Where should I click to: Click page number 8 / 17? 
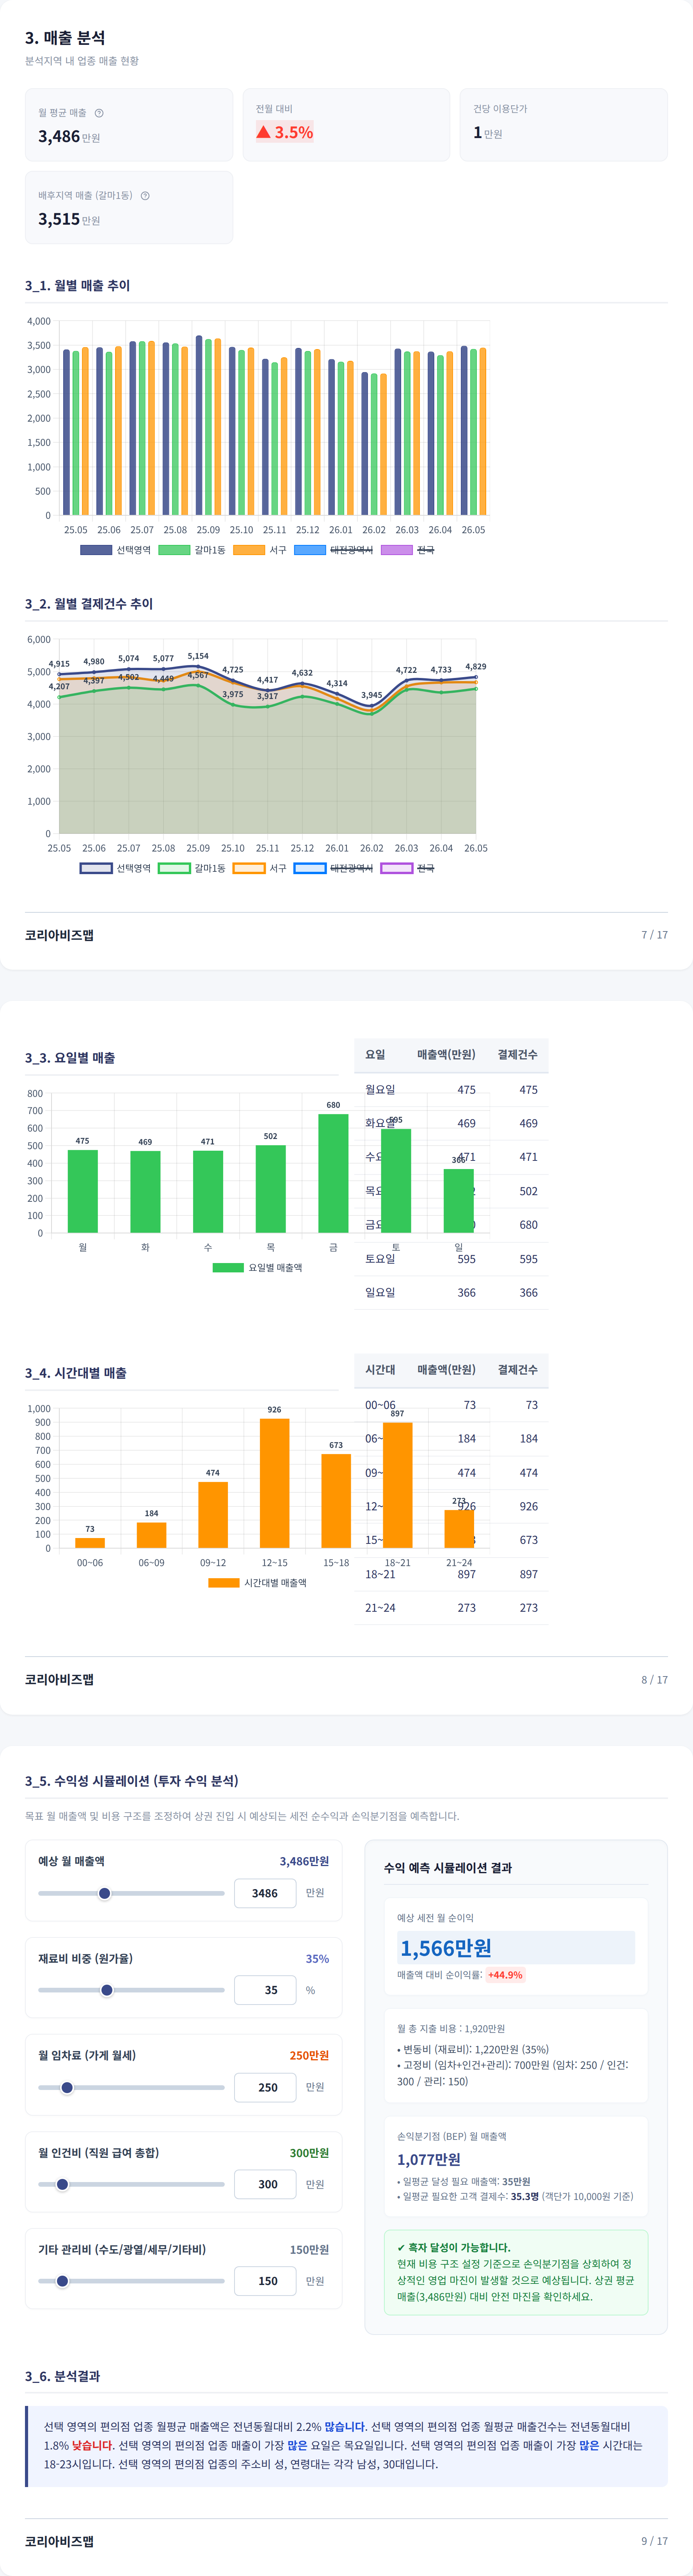pos(655,1680)
